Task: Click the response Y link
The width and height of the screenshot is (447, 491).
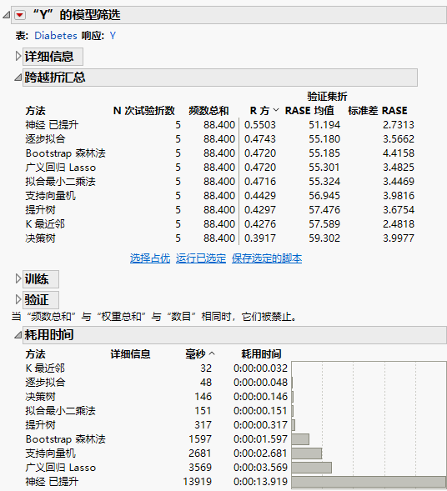Action: click(113, 35)
